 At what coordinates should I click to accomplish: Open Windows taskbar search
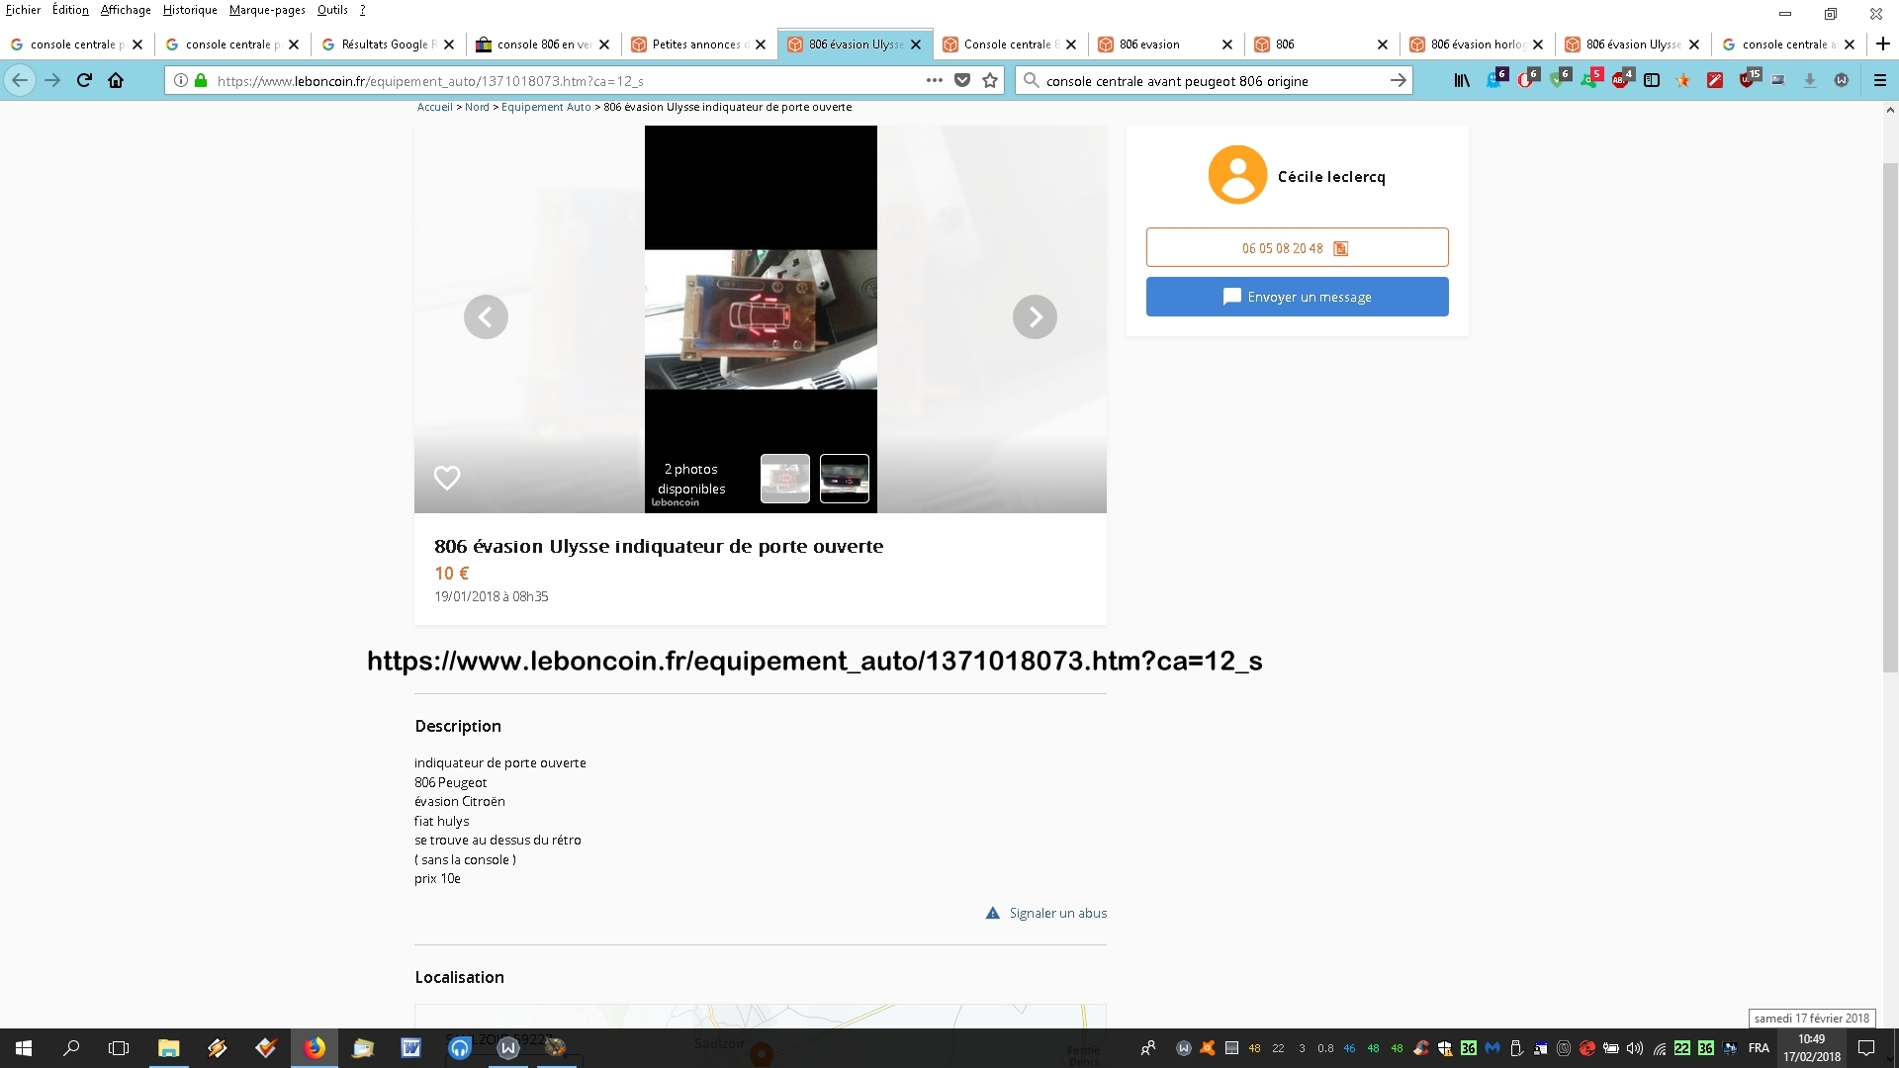click(71, 1048)
